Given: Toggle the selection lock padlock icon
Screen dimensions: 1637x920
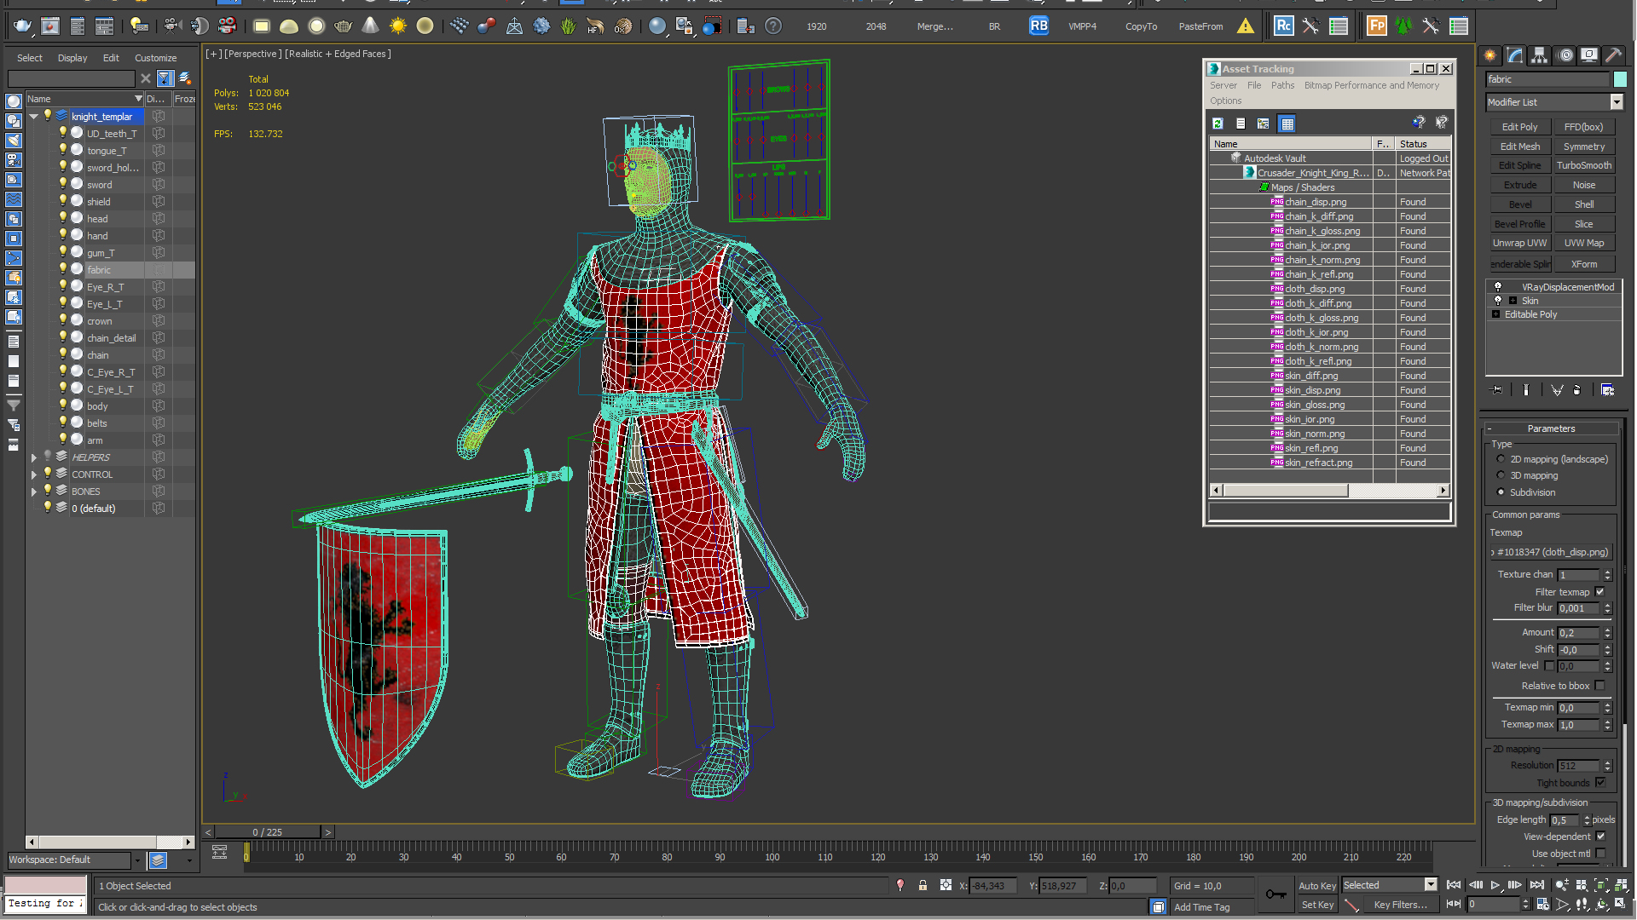Looking at the screenshot, I should coord(923,886).
